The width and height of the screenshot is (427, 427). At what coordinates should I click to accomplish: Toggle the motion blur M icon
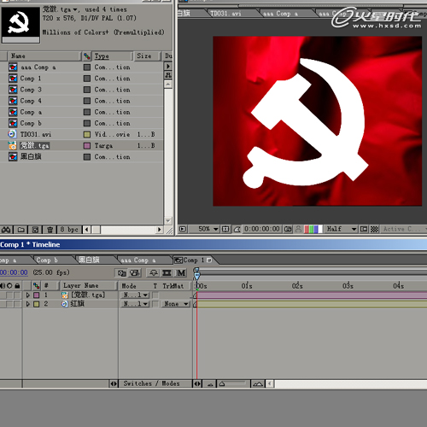(181, 273)
